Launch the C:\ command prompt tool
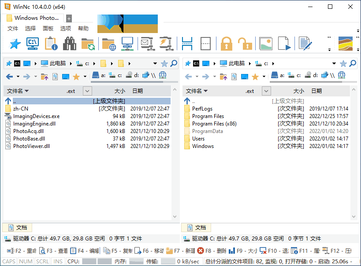This screenshot has height=266, width=361. (x=33, y=44)
